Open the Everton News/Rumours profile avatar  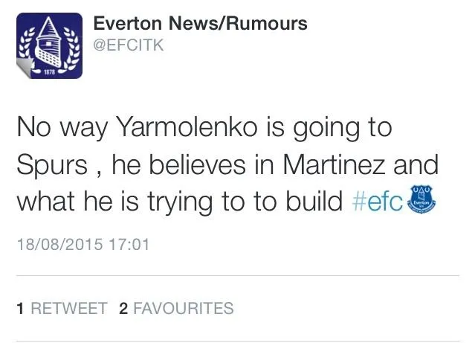tap(50, 46)
